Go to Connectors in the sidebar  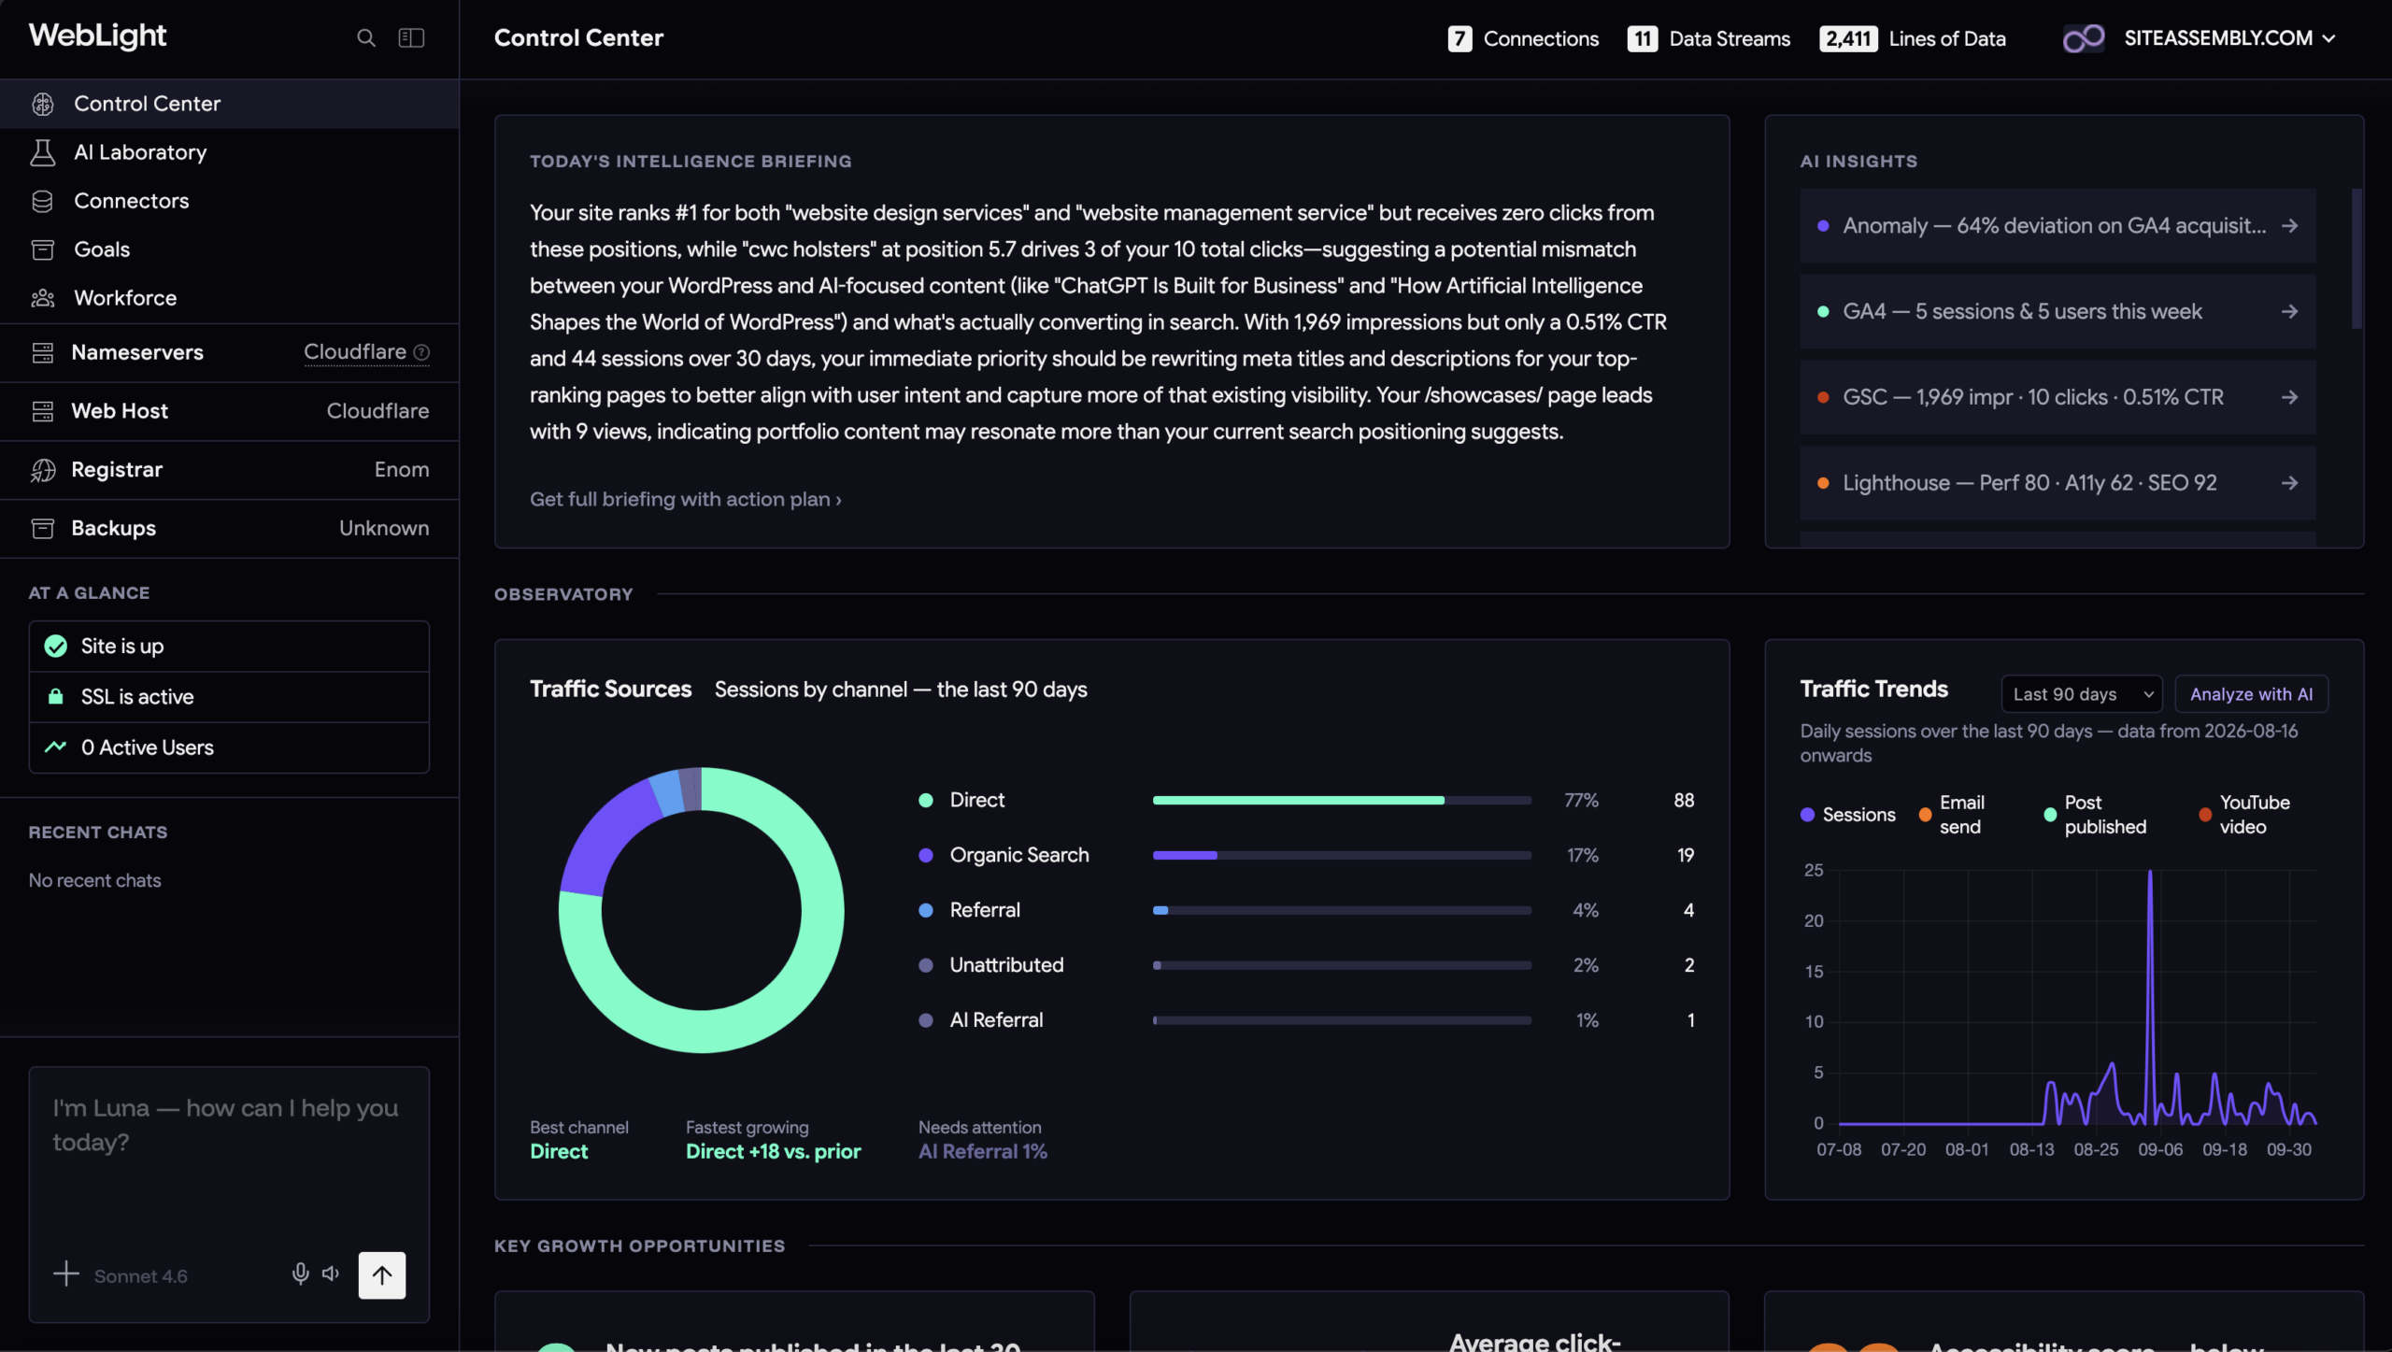click(230, 201)
